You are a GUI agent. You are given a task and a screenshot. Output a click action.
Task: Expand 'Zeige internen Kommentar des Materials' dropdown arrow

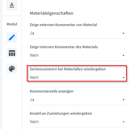[x=123, y=55]
